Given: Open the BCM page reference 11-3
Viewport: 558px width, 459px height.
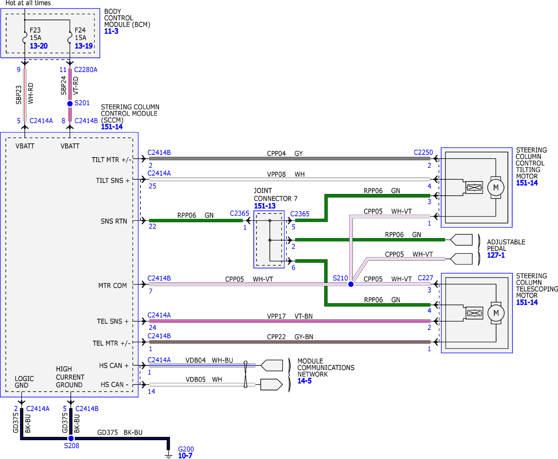Looking at the screenshot, I should tap(111, 31).
